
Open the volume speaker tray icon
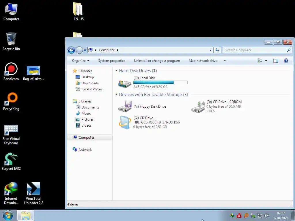266,216
